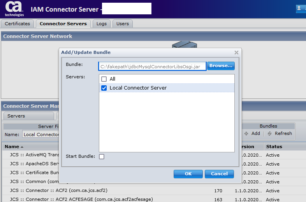Viewport: 306px width, 202px height.
Task: Click the Refresh bundles icon
Action: (269, 133)
